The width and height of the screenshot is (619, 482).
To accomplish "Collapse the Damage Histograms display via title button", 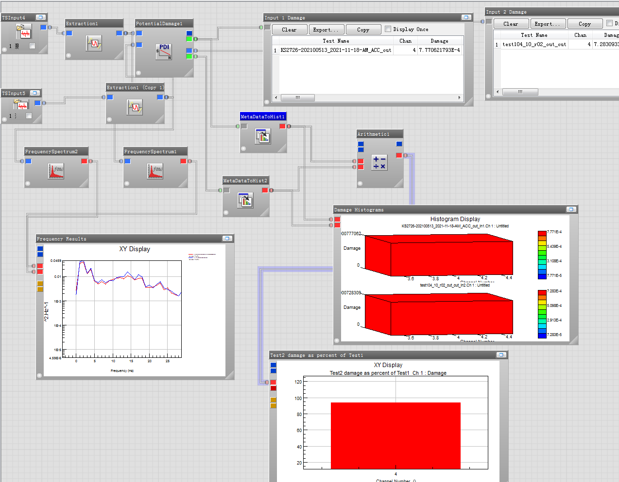I will click(x=571, y=209).
